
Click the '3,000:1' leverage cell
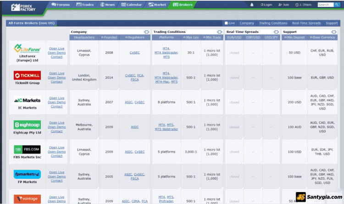[191, 152]
